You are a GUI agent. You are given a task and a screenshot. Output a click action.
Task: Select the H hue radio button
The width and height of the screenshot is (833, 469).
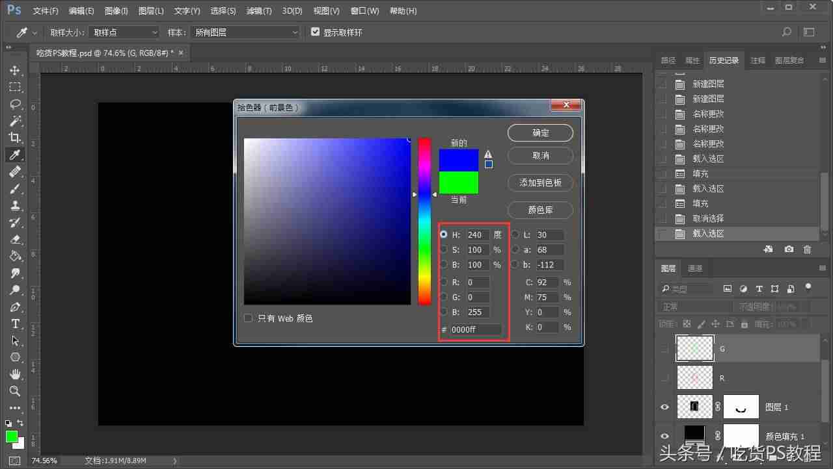[444, 234]
